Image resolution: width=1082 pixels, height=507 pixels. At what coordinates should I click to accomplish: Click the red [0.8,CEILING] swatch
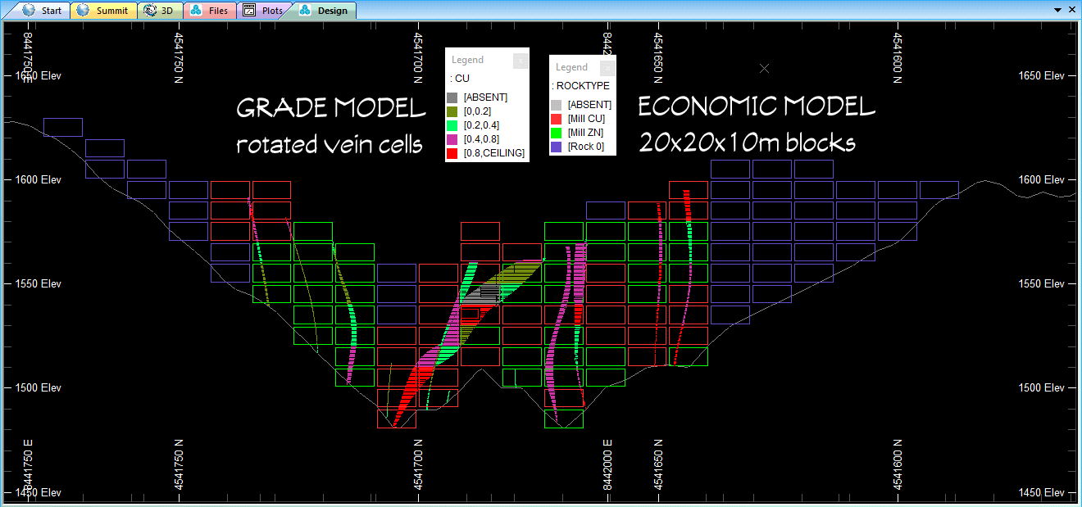452,152
